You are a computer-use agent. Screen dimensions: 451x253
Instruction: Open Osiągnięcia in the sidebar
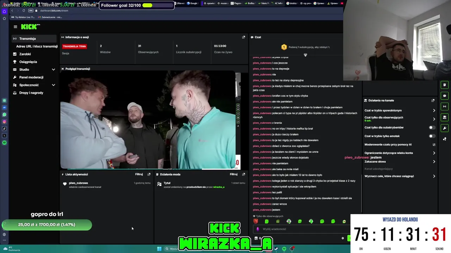pyautogui.click(x=28, y=62)
